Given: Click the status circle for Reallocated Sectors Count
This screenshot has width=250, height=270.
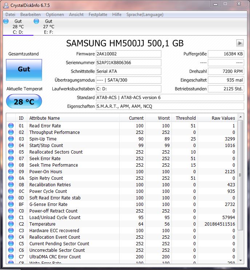Looking at the screenshot, I should pos(11,152).
